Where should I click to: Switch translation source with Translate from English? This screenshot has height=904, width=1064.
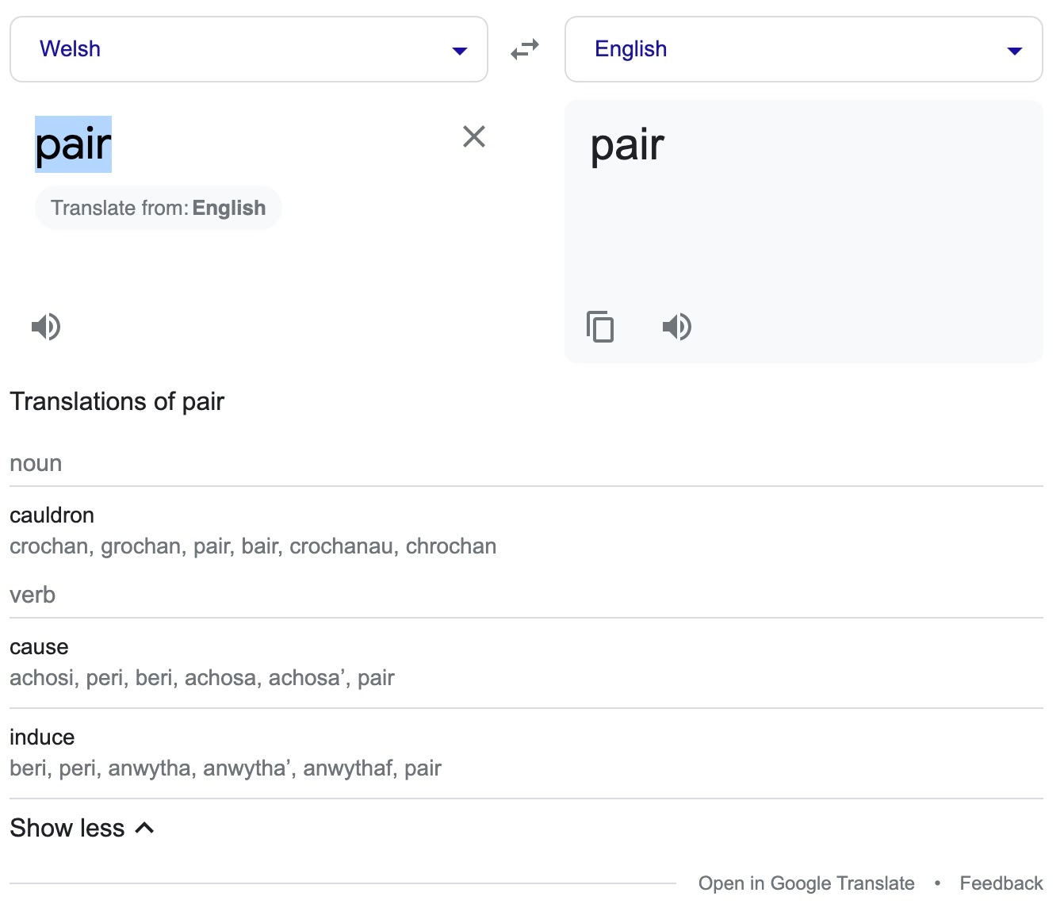tap(158, 207)
